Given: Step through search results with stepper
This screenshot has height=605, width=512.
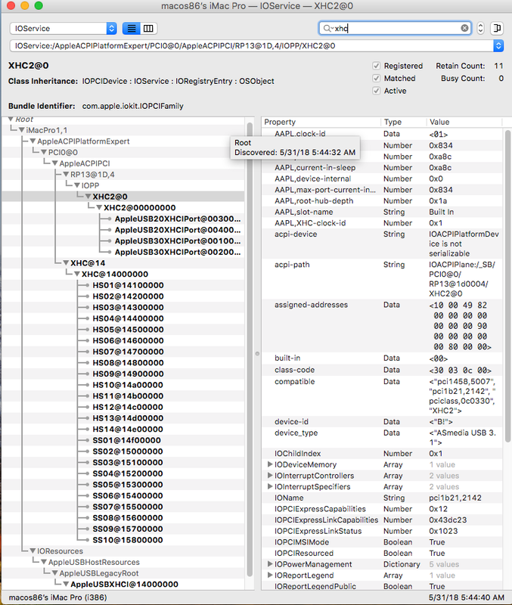Looking at the screenshot, I should (480, 28).
